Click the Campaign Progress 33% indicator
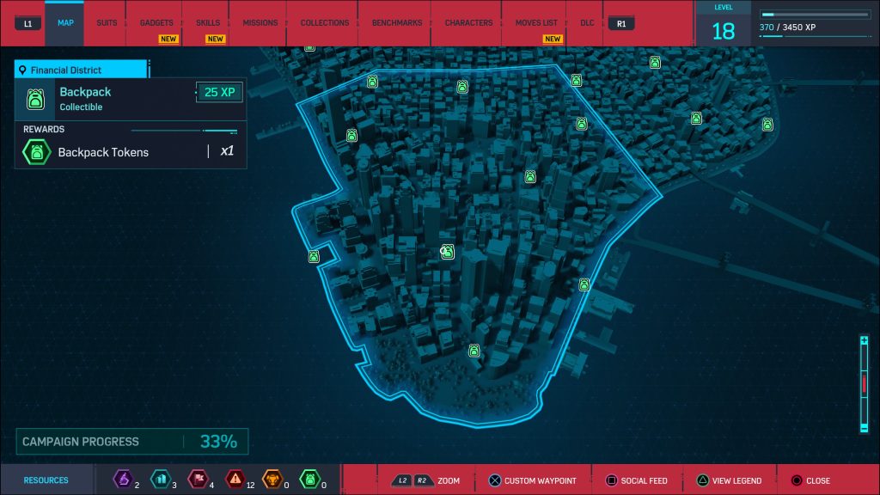 click(x=131, y=442)
